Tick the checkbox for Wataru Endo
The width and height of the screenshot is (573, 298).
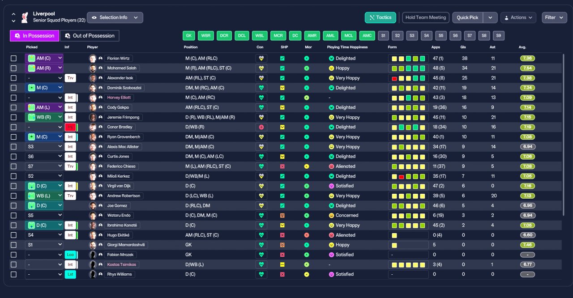coord(13,215)
